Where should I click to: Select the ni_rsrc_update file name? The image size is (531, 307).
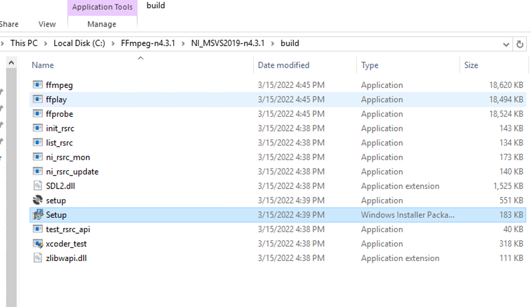[72, 171]
